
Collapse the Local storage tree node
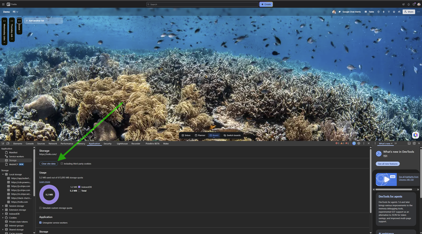(x=3, y=174)
